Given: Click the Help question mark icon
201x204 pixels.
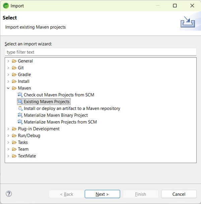Looking at the screenshot, I should click(9, 194).
